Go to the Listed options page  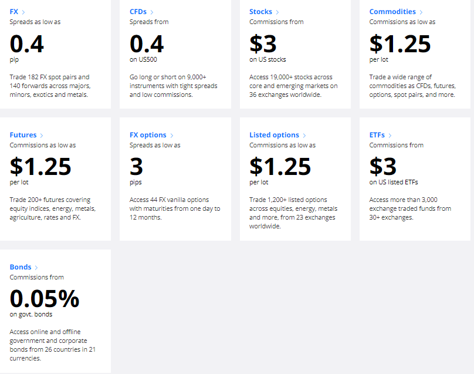point(274,135)
